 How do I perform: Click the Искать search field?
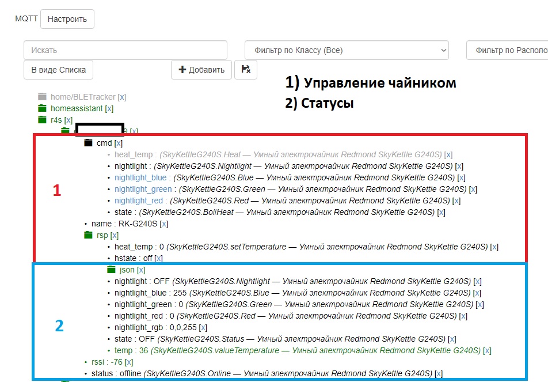pyautogui.click(x=125, y=50)
